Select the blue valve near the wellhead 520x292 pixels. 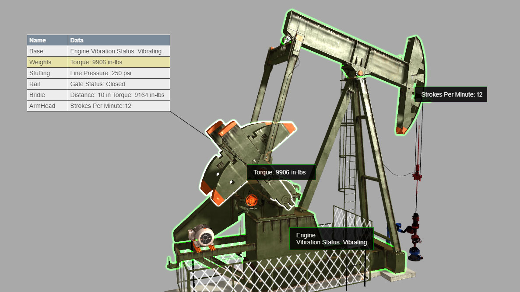click(x=399, y=227)
